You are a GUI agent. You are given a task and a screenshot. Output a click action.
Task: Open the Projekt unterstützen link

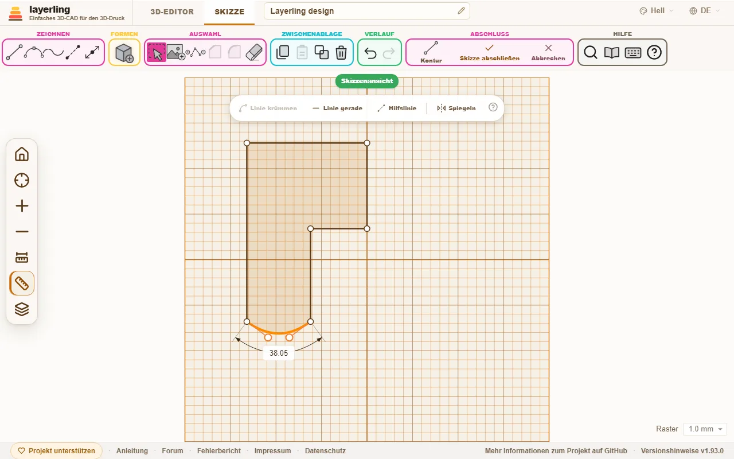click(57, 451)
